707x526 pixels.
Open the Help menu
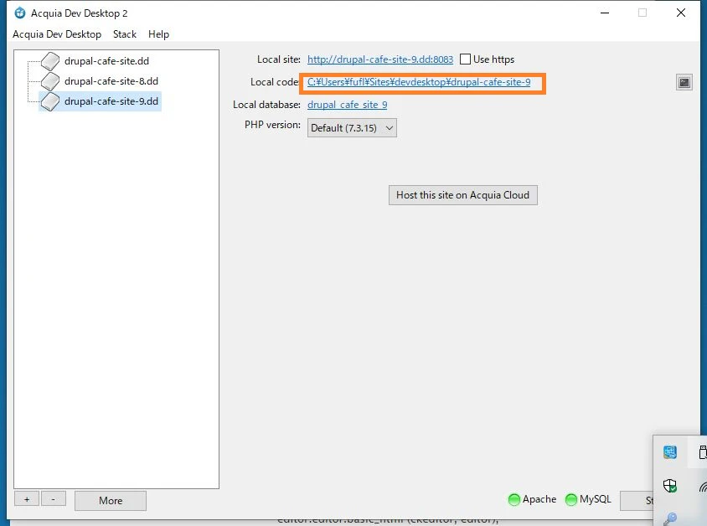158,34
